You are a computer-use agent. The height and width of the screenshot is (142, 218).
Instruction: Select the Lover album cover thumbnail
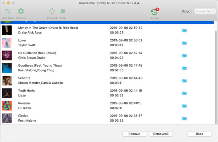click(x=7, y=43)
